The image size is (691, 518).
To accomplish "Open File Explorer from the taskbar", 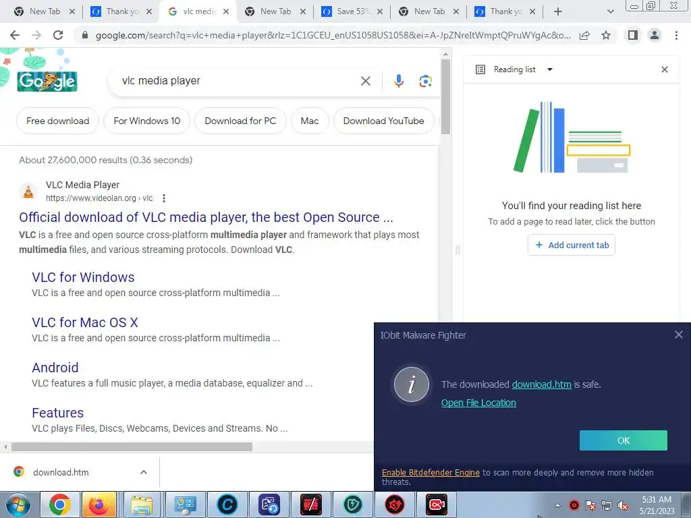I will pos(142,505).
